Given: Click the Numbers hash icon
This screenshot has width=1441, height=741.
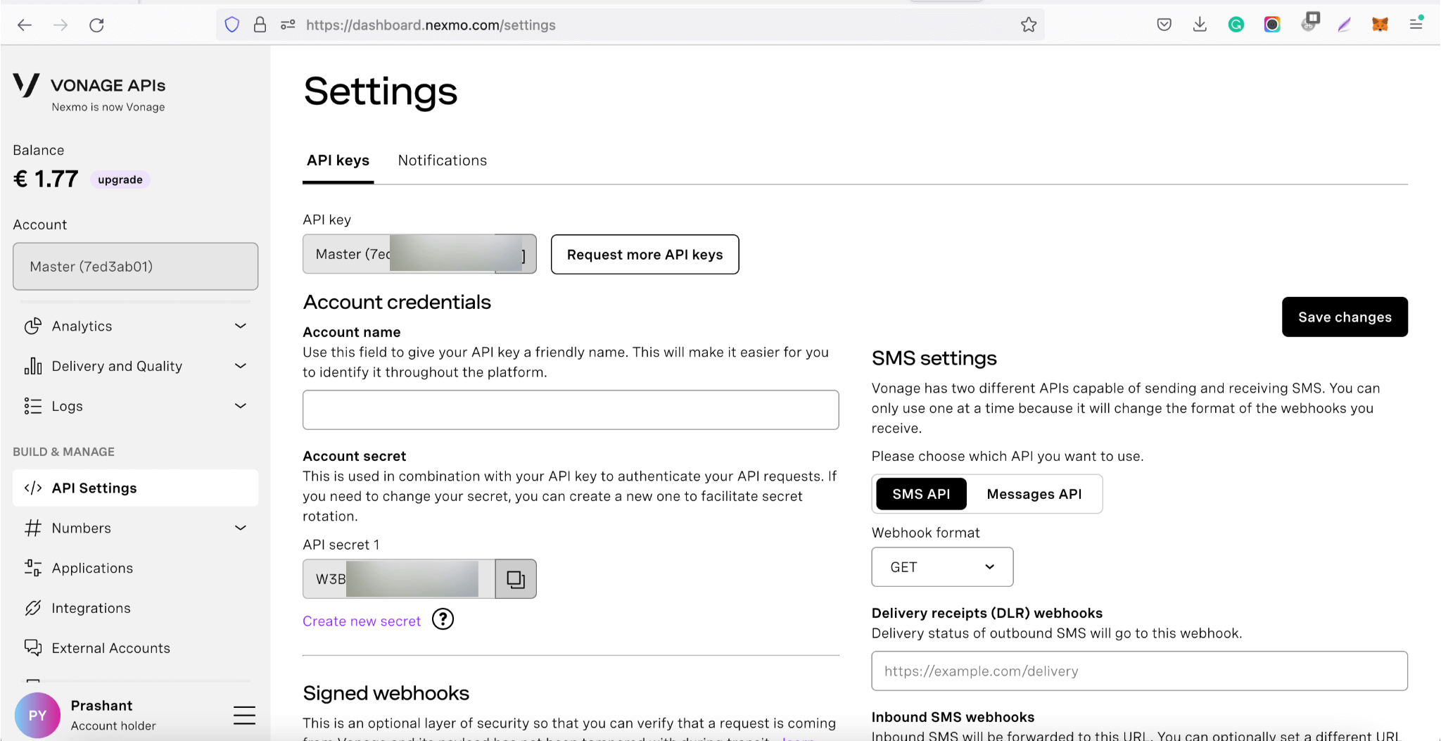Looking at the screenshot, I should click(32, 528).
